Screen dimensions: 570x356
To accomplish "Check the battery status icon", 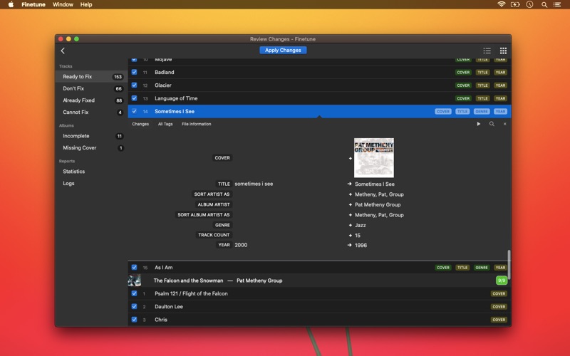I will click(515, 4).
